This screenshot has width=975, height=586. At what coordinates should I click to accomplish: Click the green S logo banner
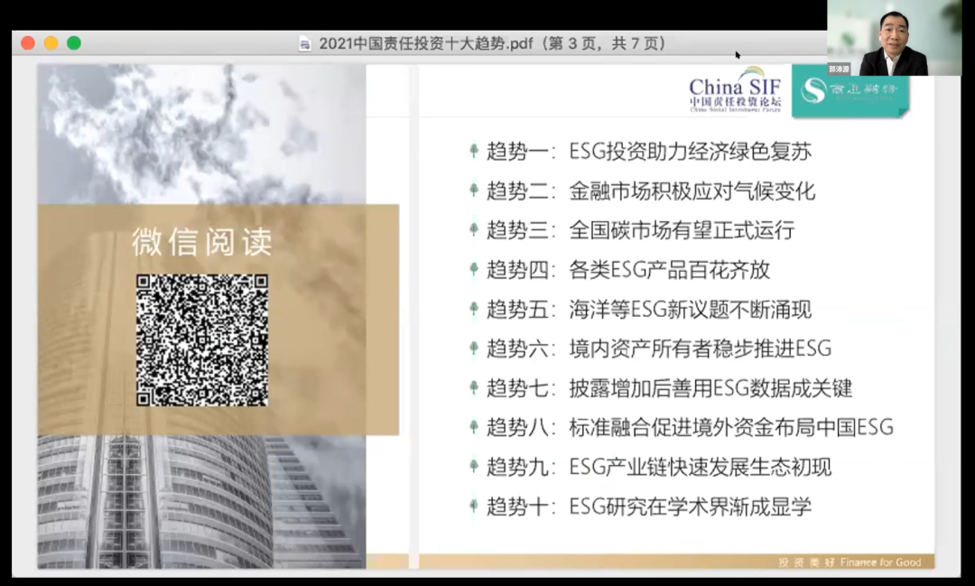850,91
